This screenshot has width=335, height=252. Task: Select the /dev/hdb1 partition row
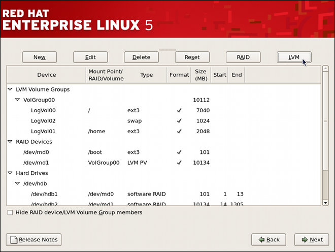[164, 194]
